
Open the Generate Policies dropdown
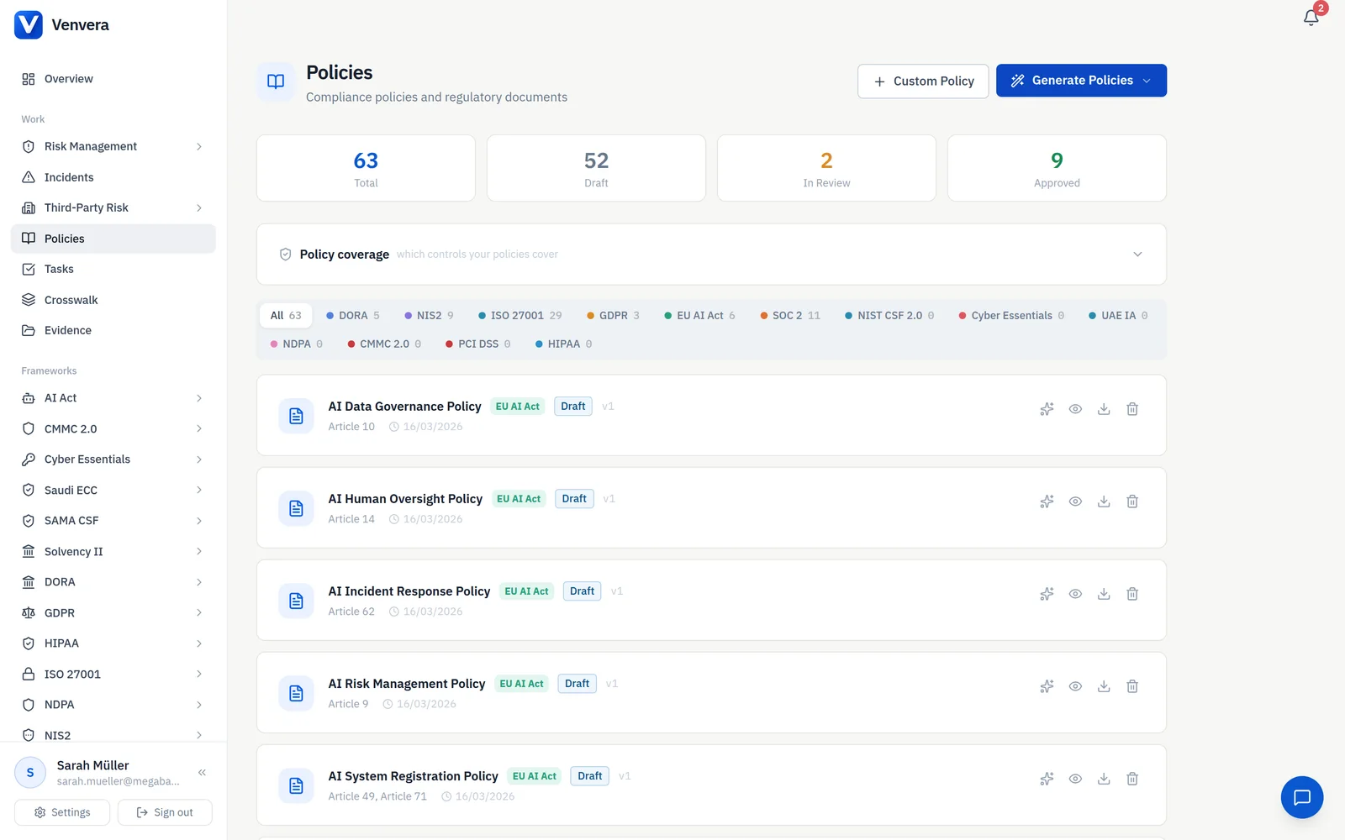1081,81
